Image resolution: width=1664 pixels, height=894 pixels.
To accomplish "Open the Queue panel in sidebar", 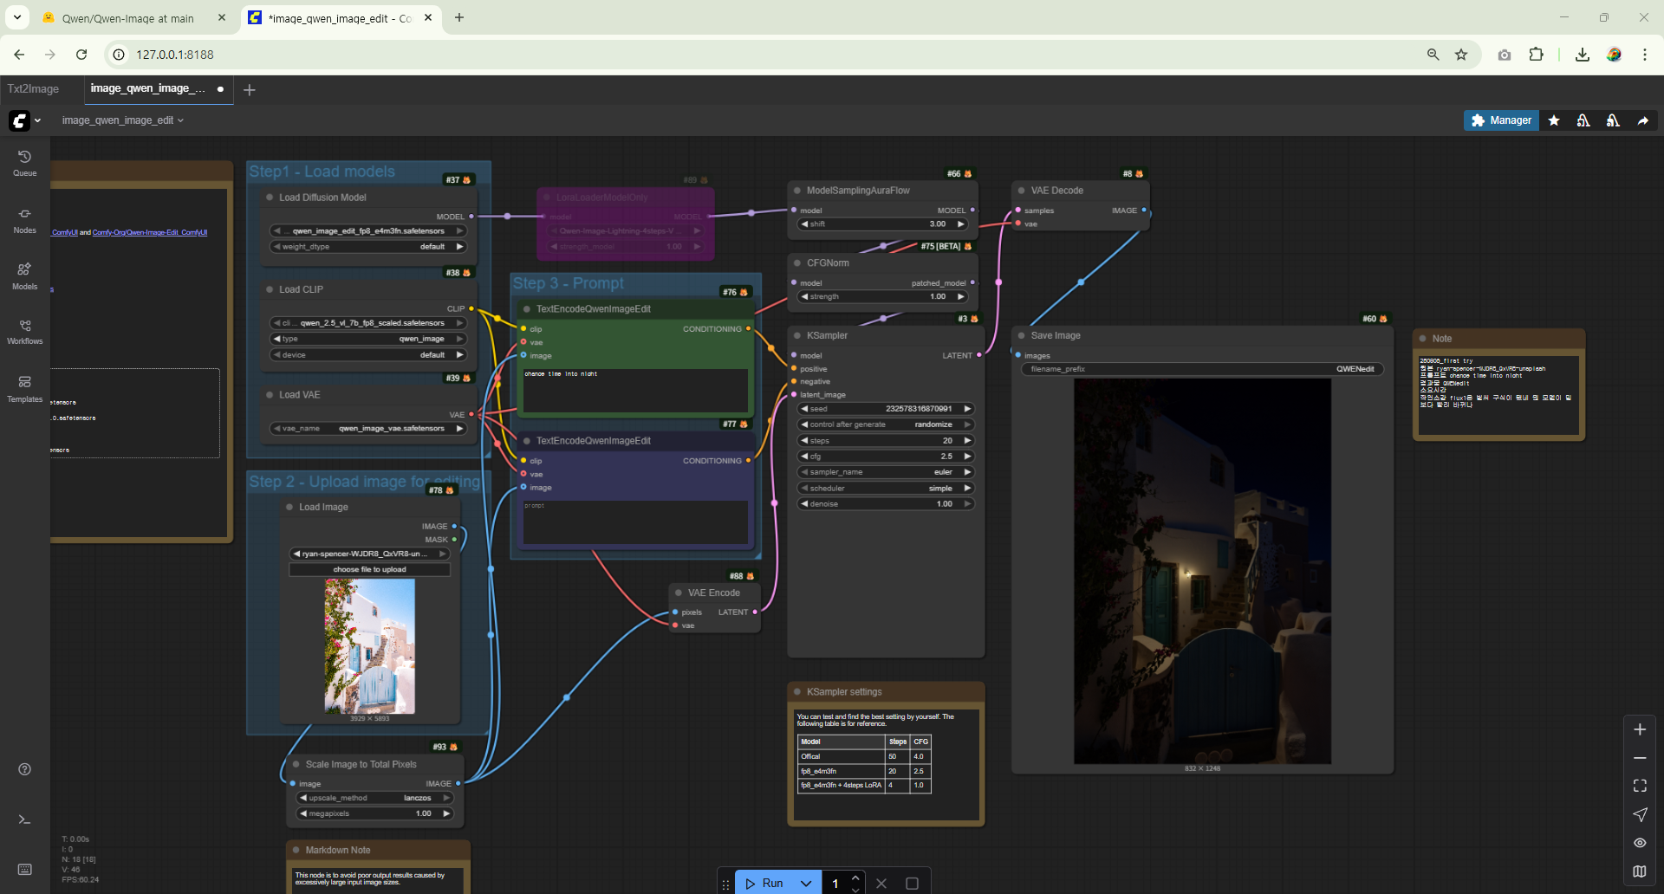I will 24,162.
